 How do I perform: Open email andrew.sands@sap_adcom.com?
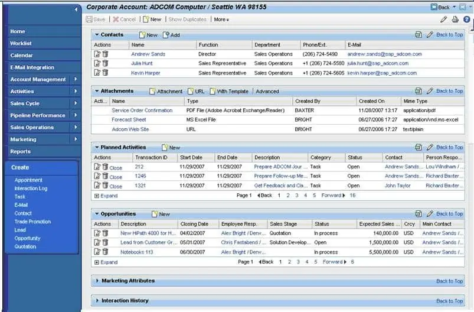(384, 54)
